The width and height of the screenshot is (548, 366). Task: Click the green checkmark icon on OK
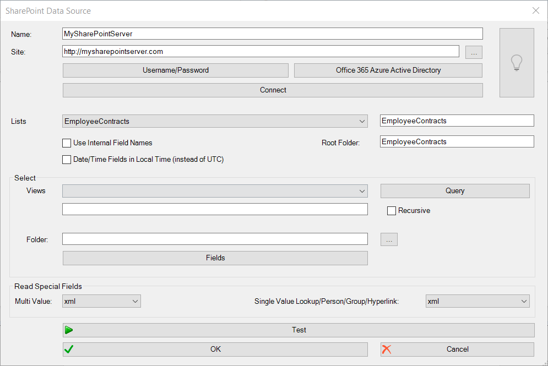point(69,349)
